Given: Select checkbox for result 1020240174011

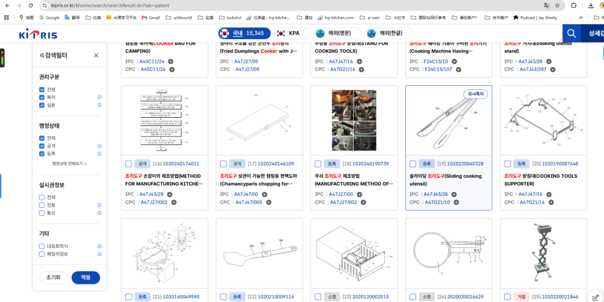Looking at the screenshot, I should pyautogui.click(x=128, y=164).
